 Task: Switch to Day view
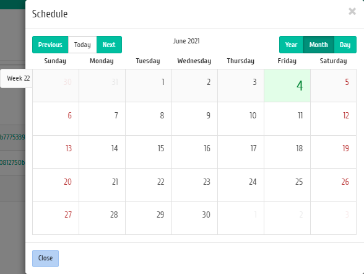pyautogui.click(x=345, y=45)
